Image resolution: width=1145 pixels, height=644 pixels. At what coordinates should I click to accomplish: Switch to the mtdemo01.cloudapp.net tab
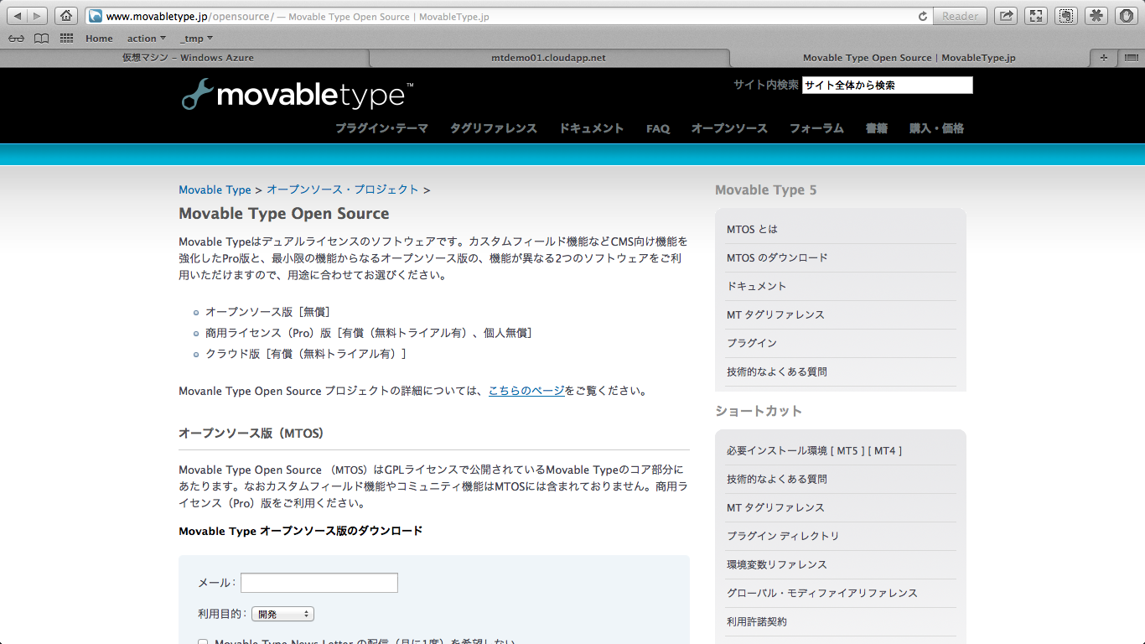[548, 58]
